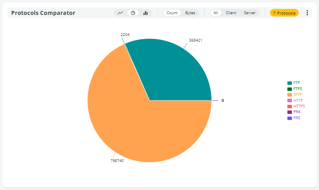Screen dimensions: 319x190
Task: Toggle metric to Count
Action: pyautogui.click(x=172, y=13)
